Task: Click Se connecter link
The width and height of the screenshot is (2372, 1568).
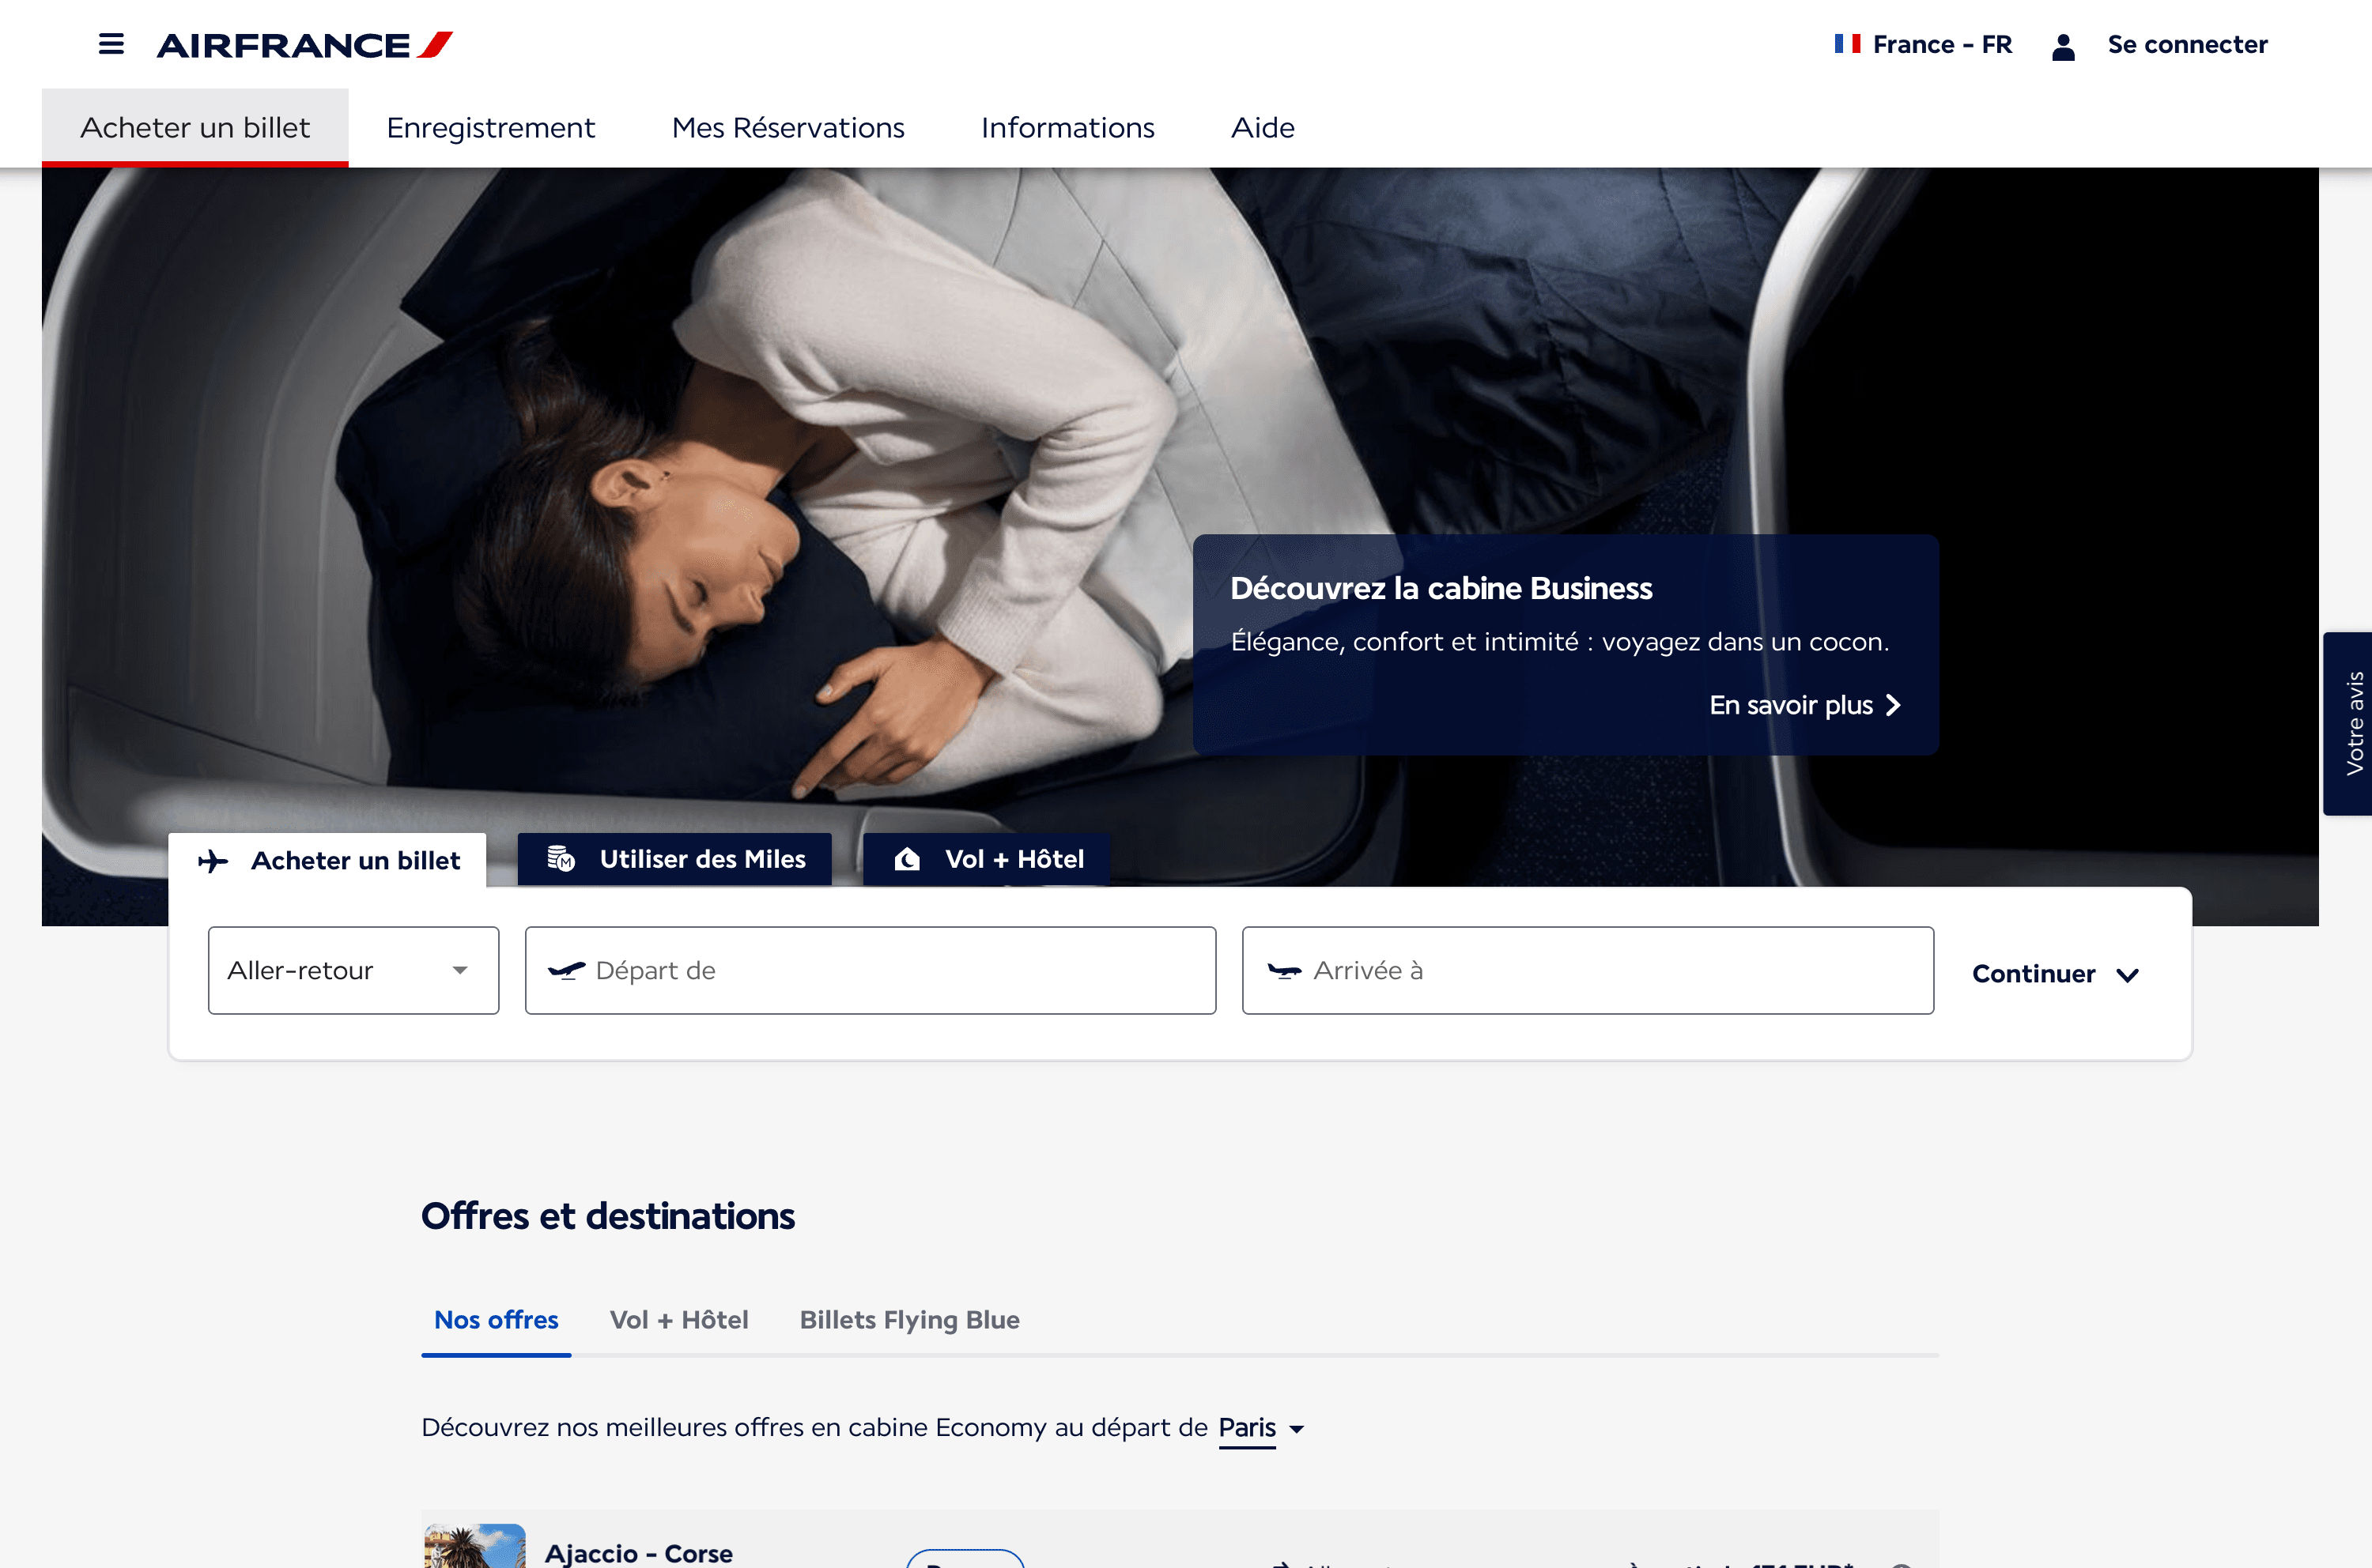Action: (2186, 45)
